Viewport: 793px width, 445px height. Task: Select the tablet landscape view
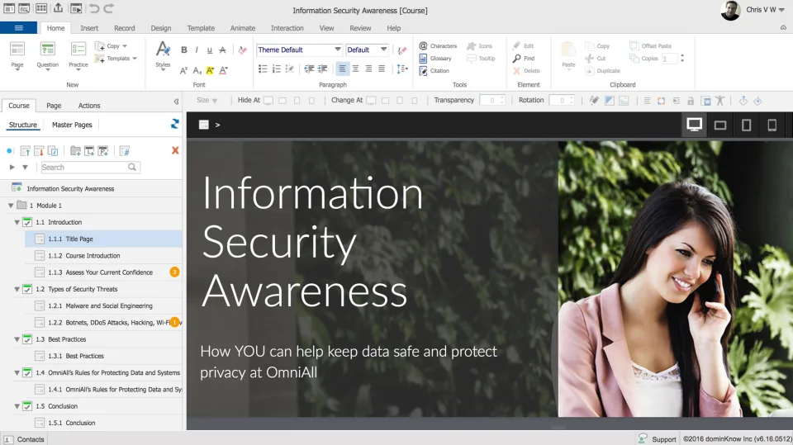pyautogui.click(x=720, y=125)
